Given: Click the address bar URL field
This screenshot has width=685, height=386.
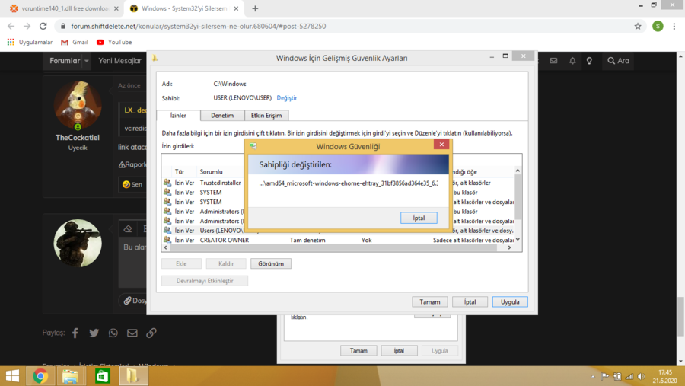Looking at the screenshot, I should coord(349,26).
